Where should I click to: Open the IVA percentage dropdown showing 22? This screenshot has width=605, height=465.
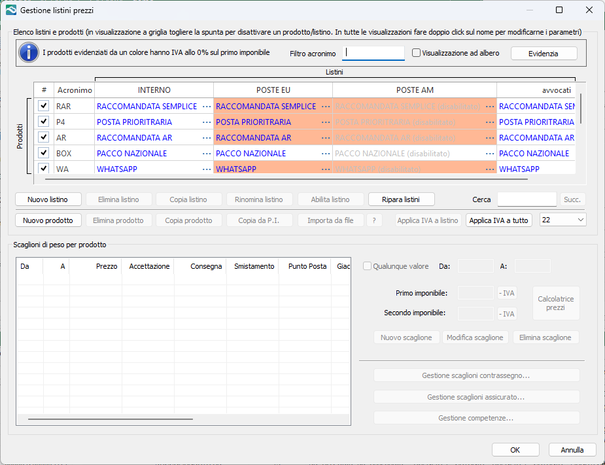click(x=562, y=220)
